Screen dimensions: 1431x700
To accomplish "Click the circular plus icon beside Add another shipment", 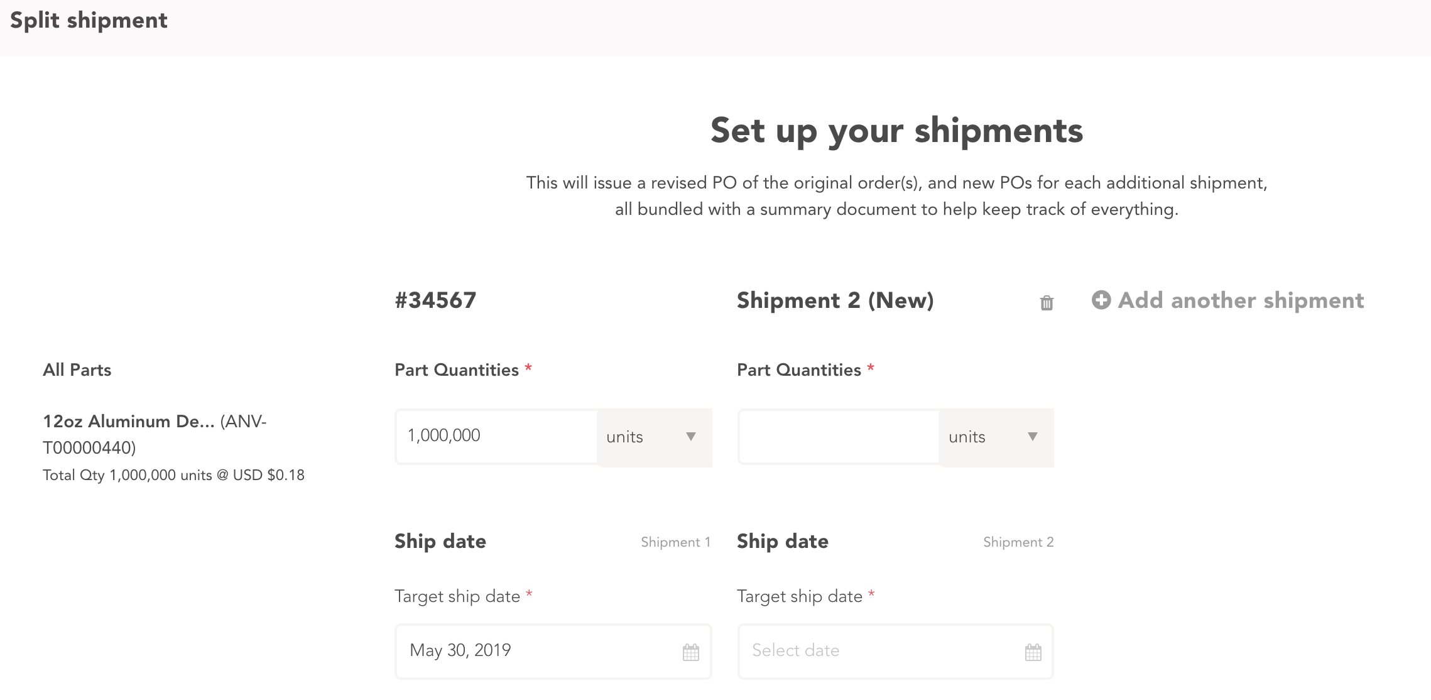I will coord(1101,301).
